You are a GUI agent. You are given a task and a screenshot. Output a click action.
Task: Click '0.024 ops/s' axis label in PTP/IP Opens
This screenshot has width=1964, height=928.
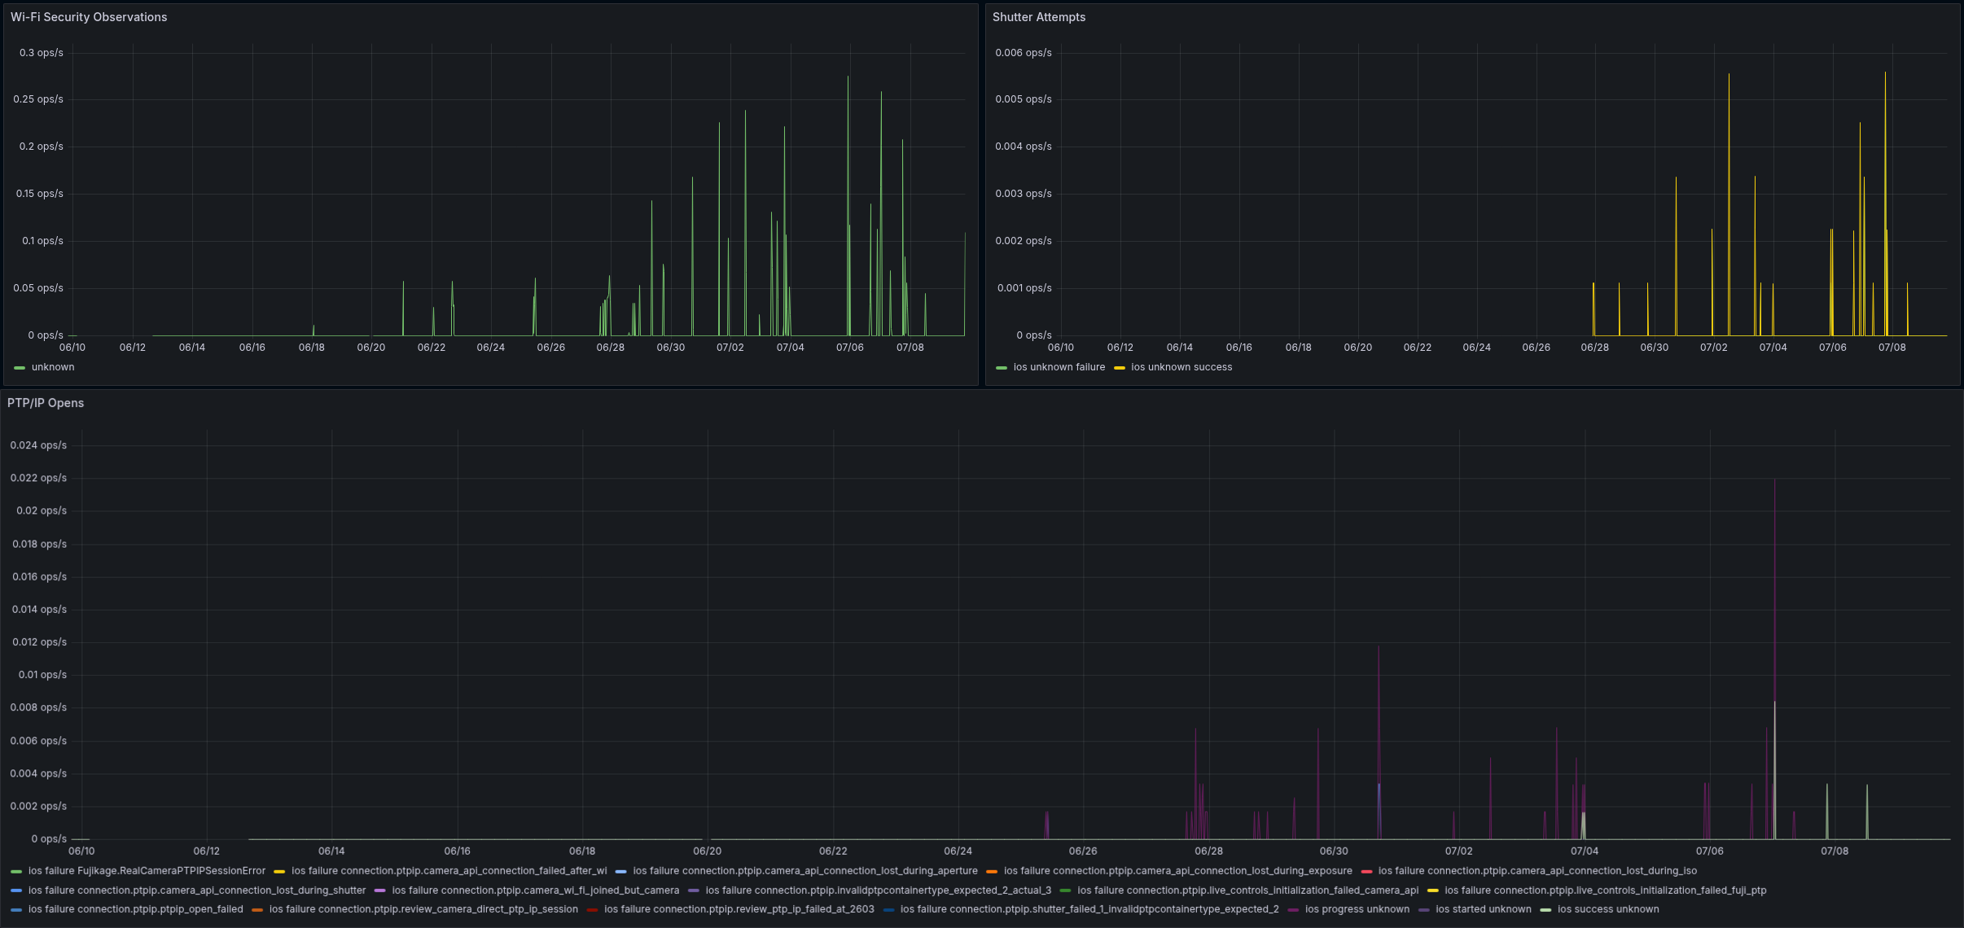pyautogui.click(x=38, y=445)
